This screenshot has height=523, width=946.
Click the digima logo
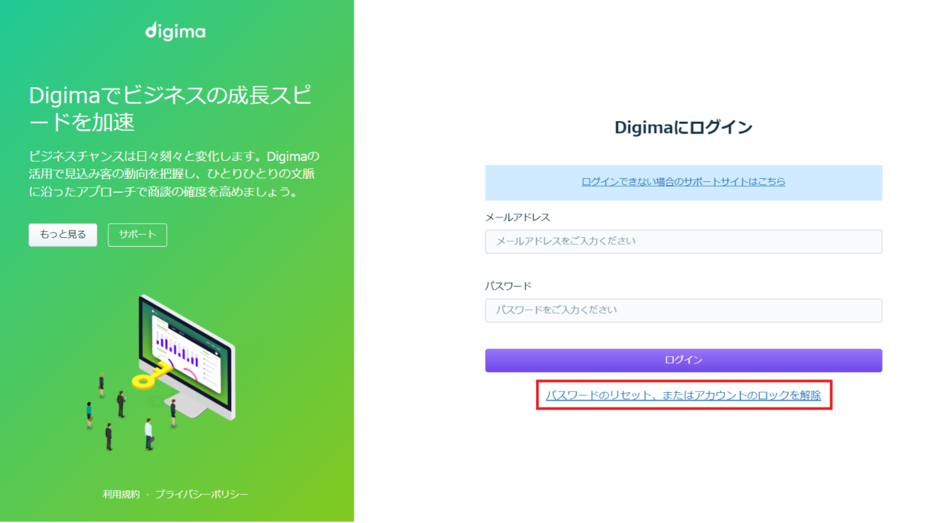click(x=175, y=31)
